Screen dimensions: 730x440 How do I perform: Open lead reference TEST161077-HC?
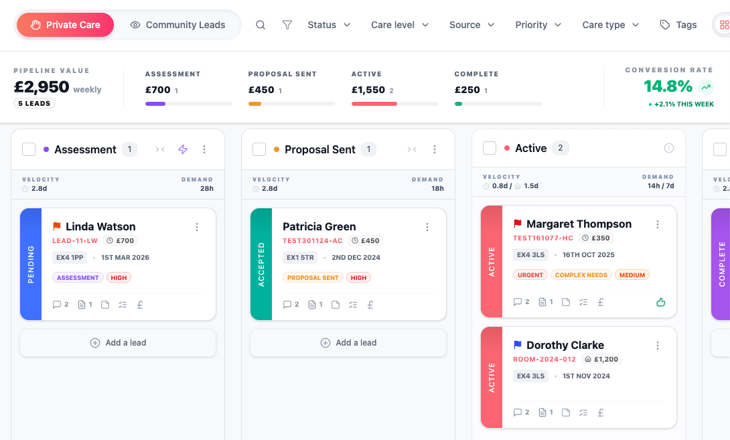pos(543,238)
